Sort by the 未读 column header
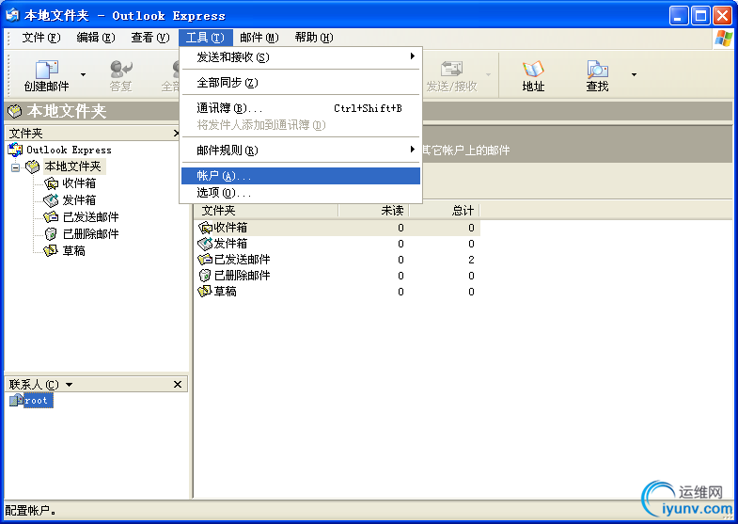Image resolution: width=738 pixels, height=524 pixels. click(x=374, y=211)
